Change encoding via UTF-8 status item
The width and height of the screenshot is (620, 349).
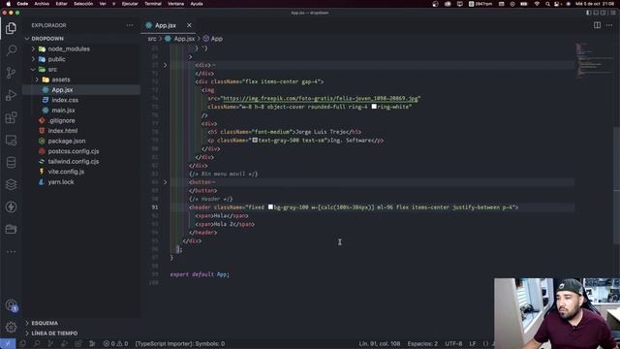453,343
